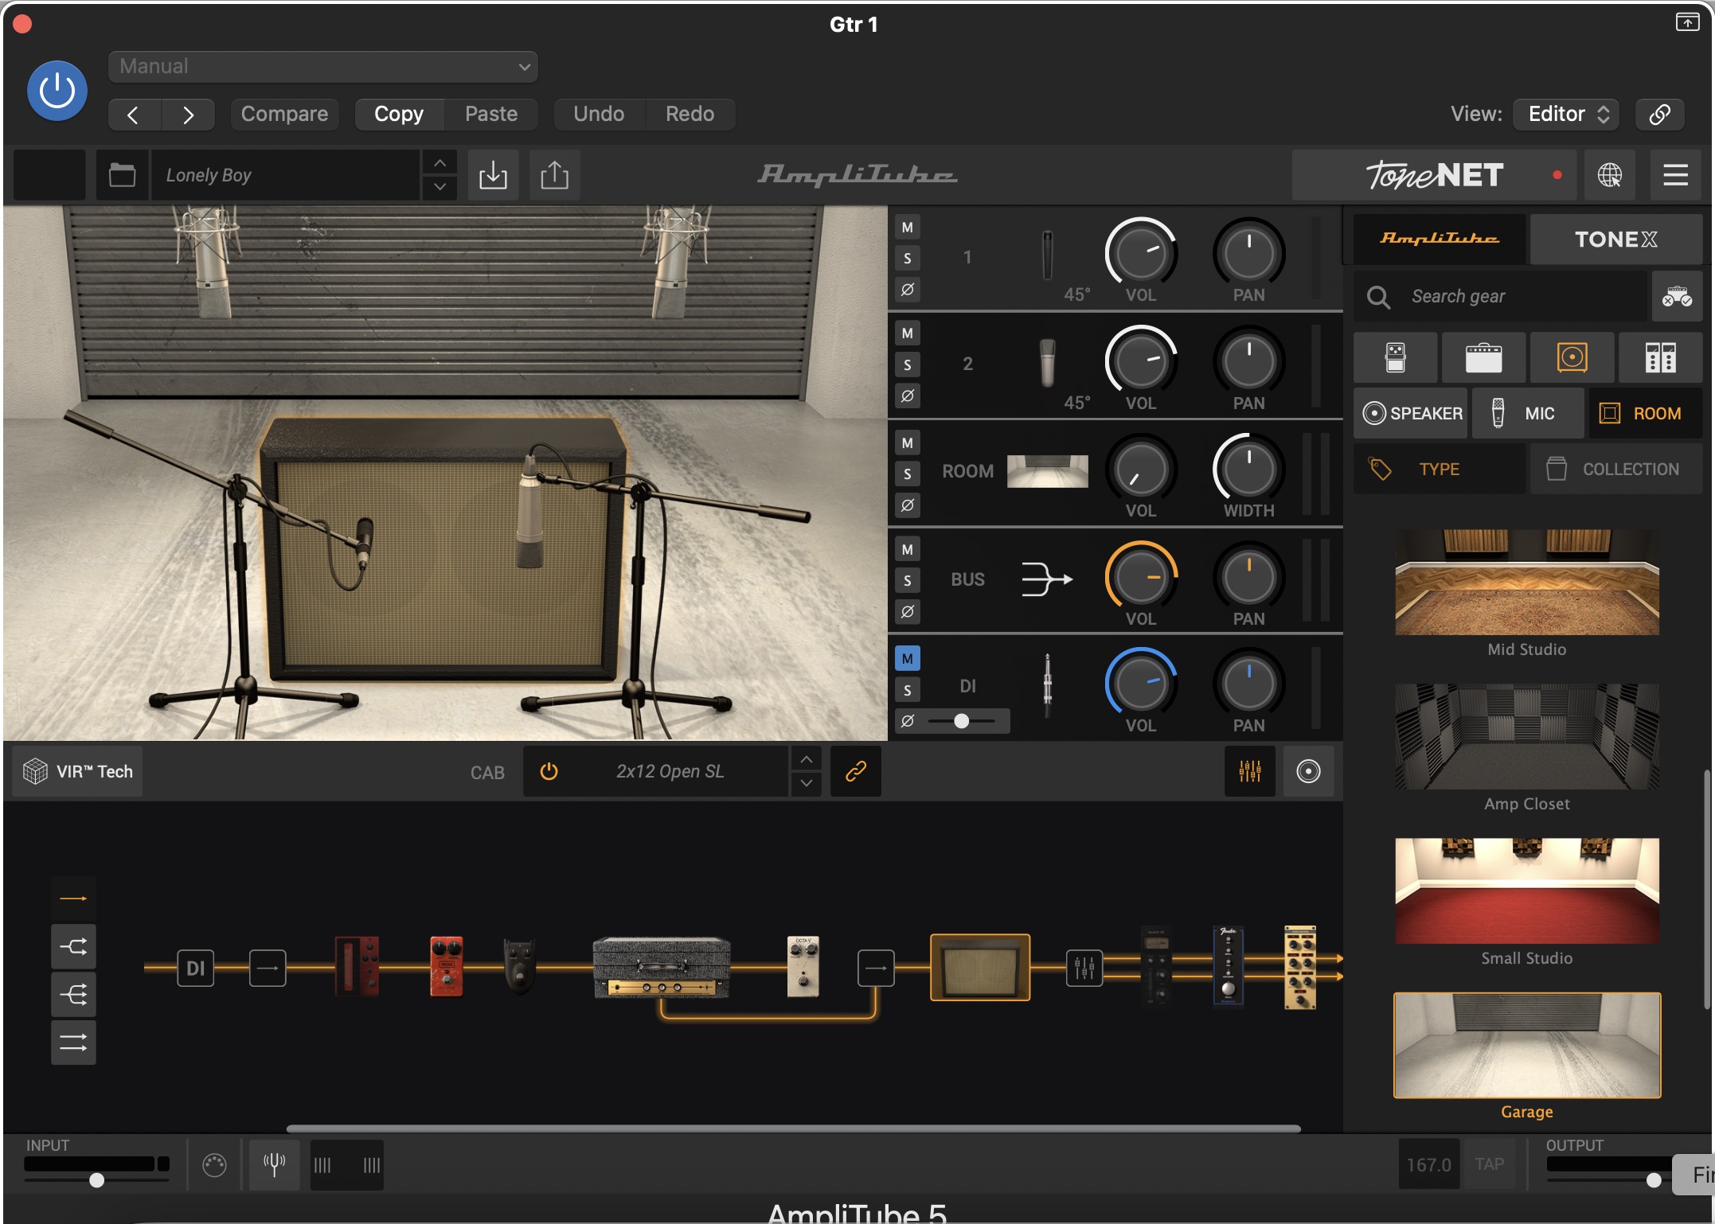This screenshot has height=1224, width=1715.
Task: Open the cab mixer faders icon
Action: [1249, 771]
